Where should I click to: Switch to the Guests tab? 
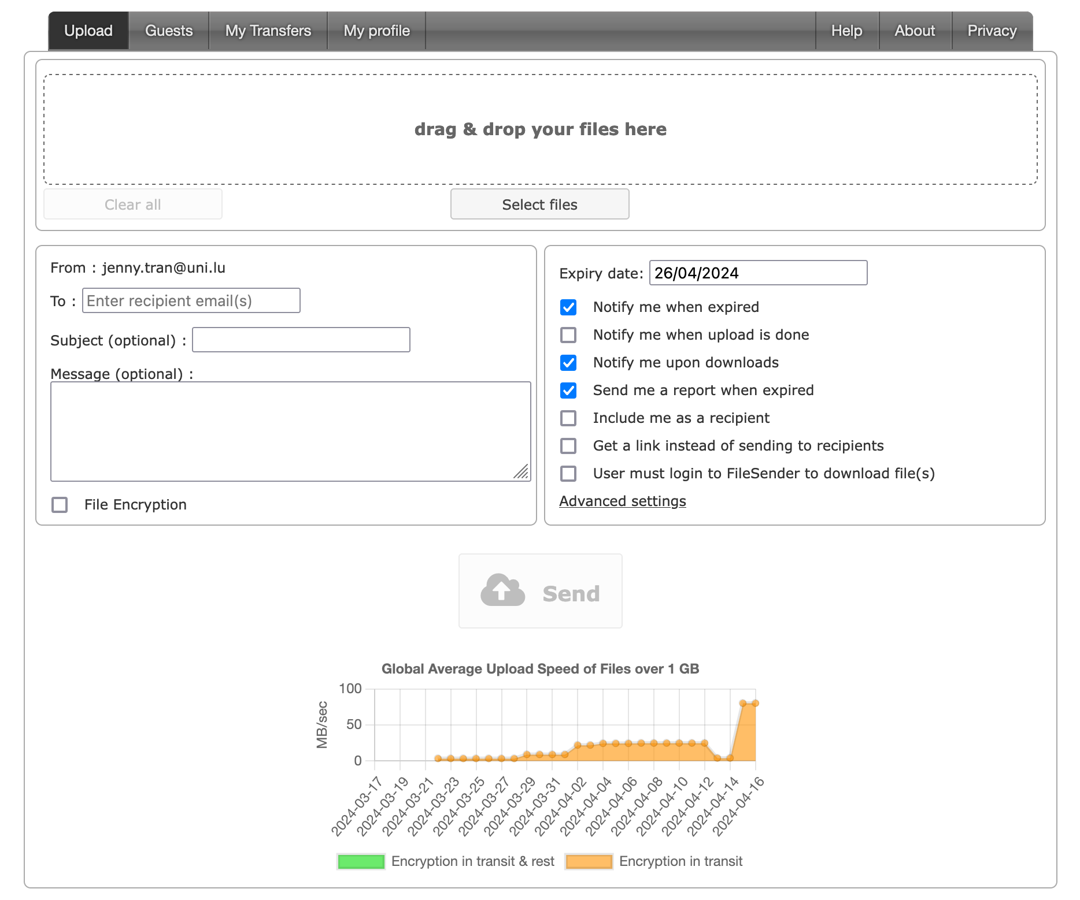coord(169,31)
